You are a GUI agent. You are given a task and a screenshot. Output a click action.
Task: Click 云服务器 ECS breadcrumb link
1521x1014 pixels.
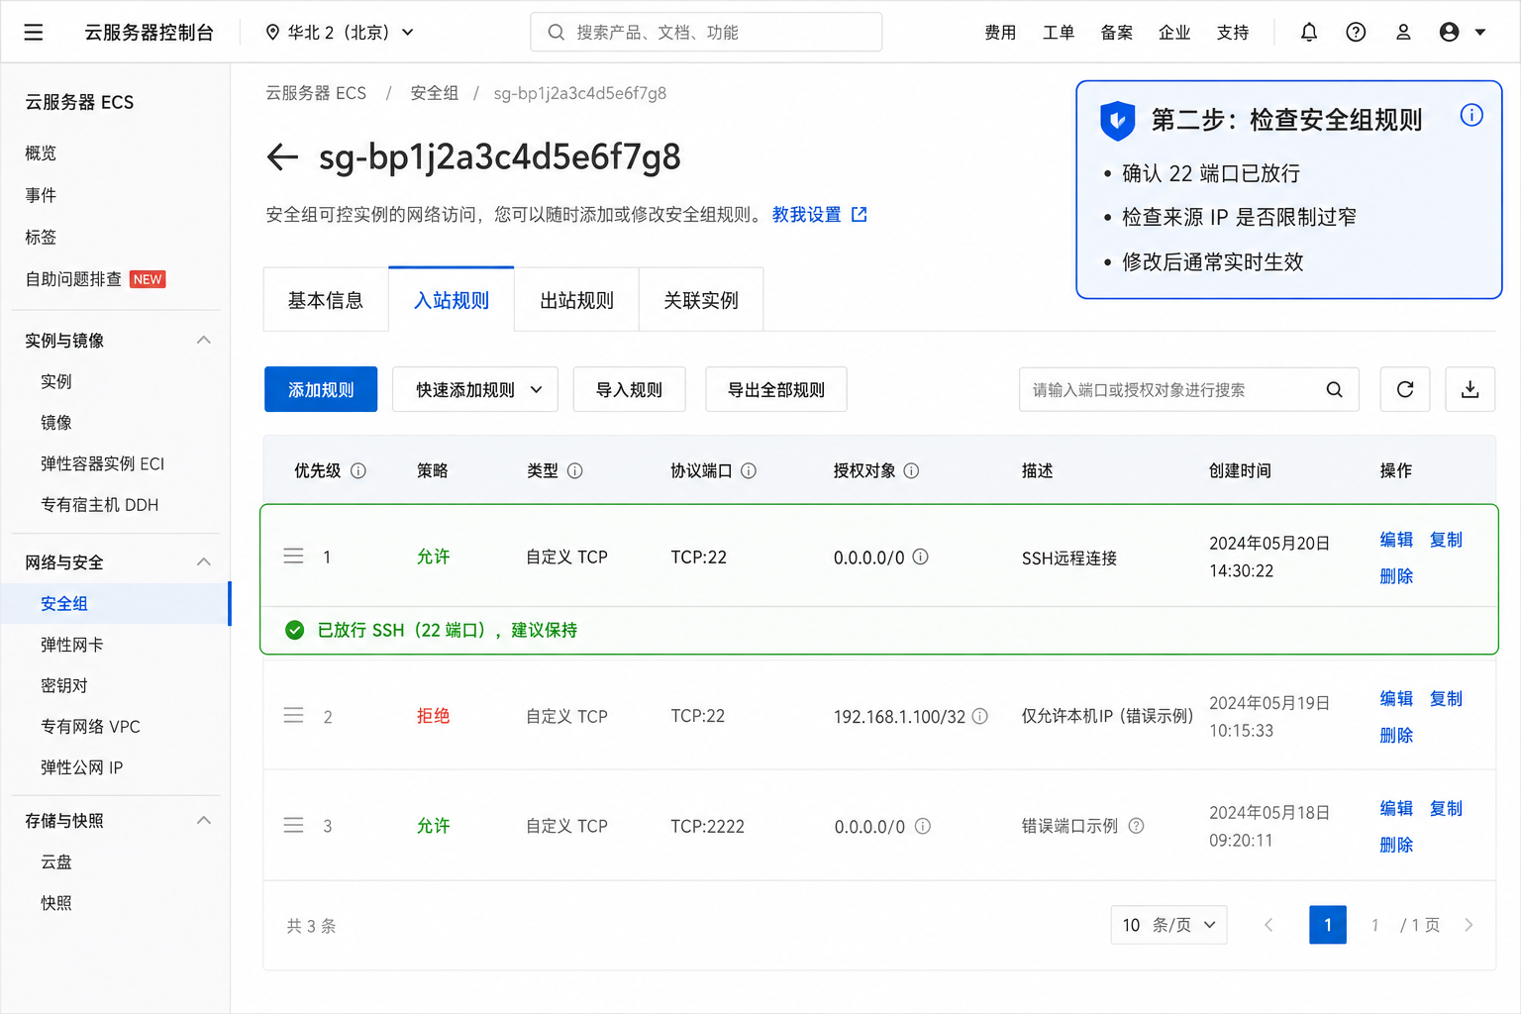[x=316, y=93]
